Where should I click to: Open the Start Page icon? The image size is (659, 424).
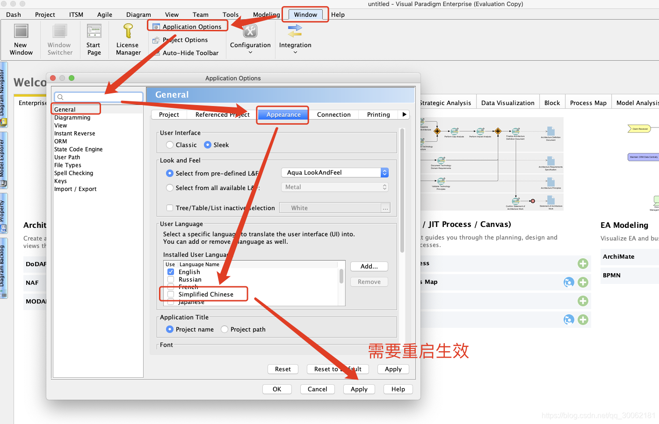click(94, 31)
